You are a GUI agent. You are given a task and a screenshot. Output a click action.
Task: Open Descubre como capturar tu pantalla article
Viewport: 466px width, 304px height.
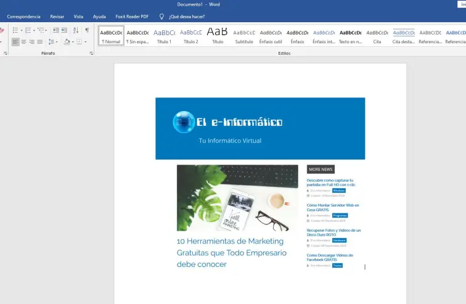pyautogui.click(x=331, y=183)
